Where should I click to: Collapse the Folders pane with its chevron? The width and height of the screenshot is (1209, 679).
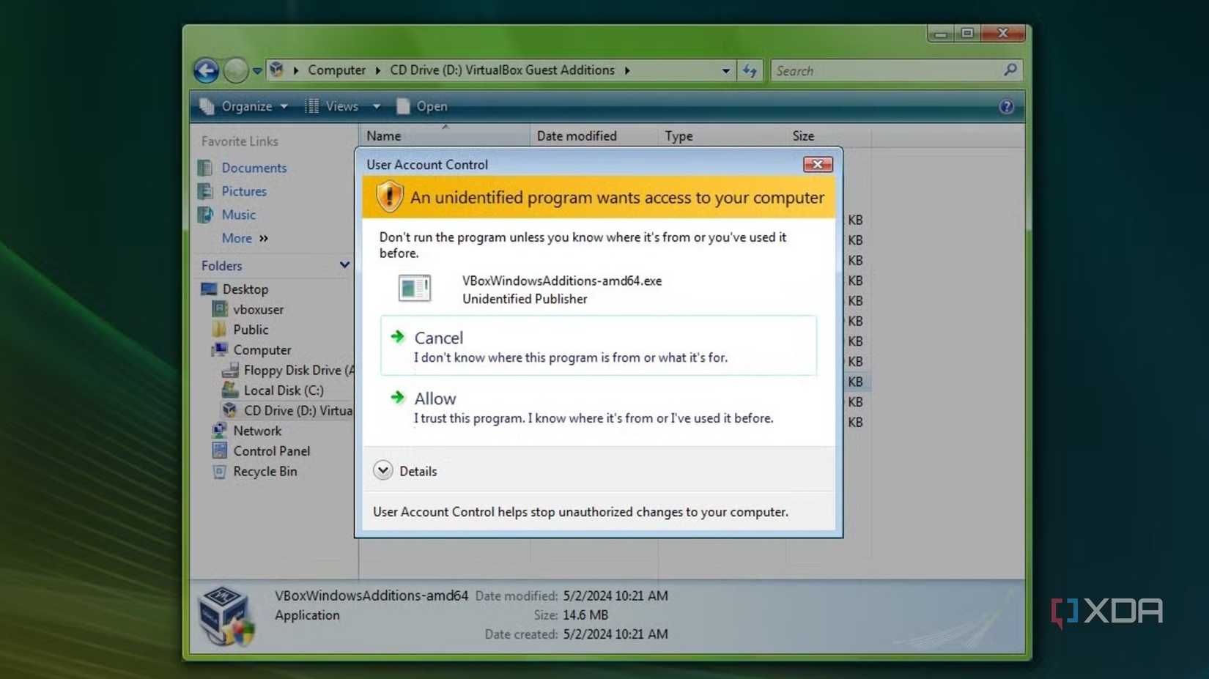344,265
